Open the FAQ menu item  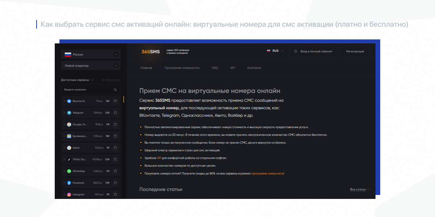(x=215, y=68)
